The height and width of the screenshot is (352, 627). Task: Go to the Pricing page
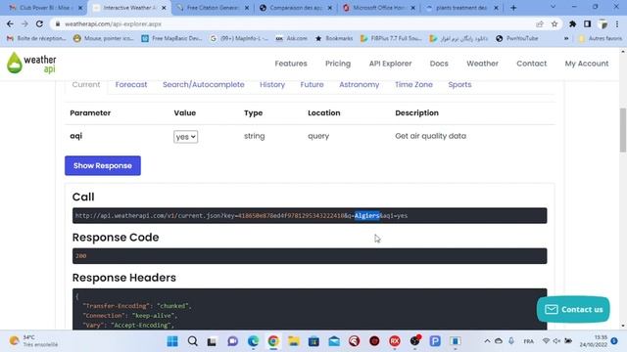coord(338,64)
